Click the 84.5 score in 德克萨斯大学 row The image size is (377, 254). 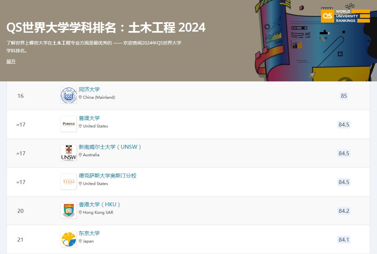tap(344, 182)
